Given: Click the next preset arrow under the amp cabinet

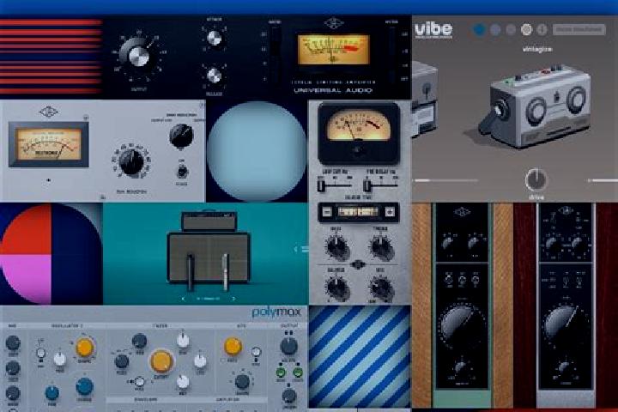Looking at the screenshot, I should pyautogui.click(x=233, y=299).
